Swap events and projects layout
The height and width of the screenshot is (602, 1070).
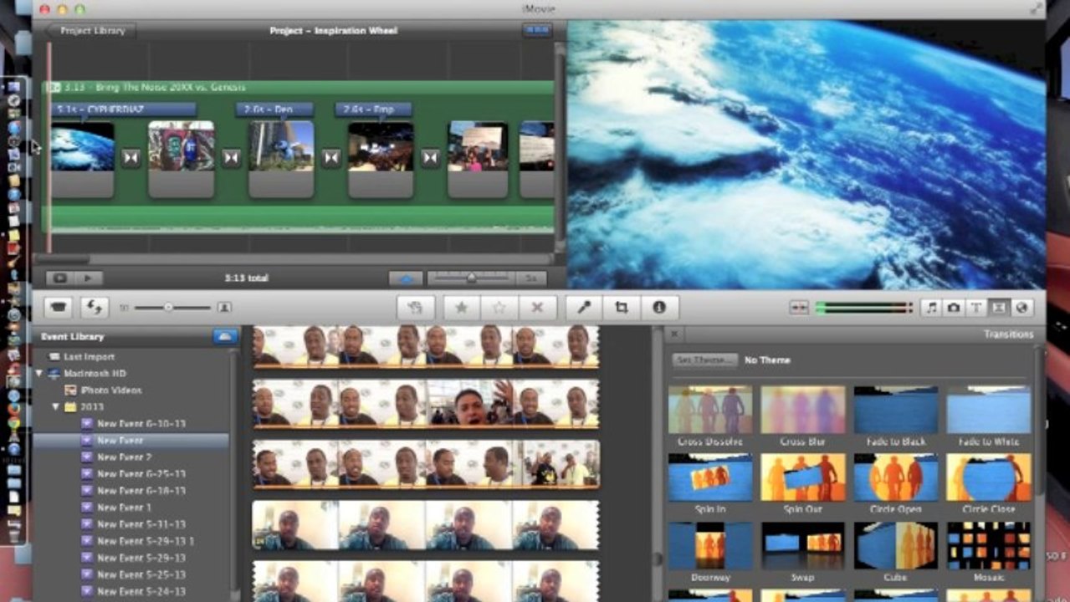94,308
